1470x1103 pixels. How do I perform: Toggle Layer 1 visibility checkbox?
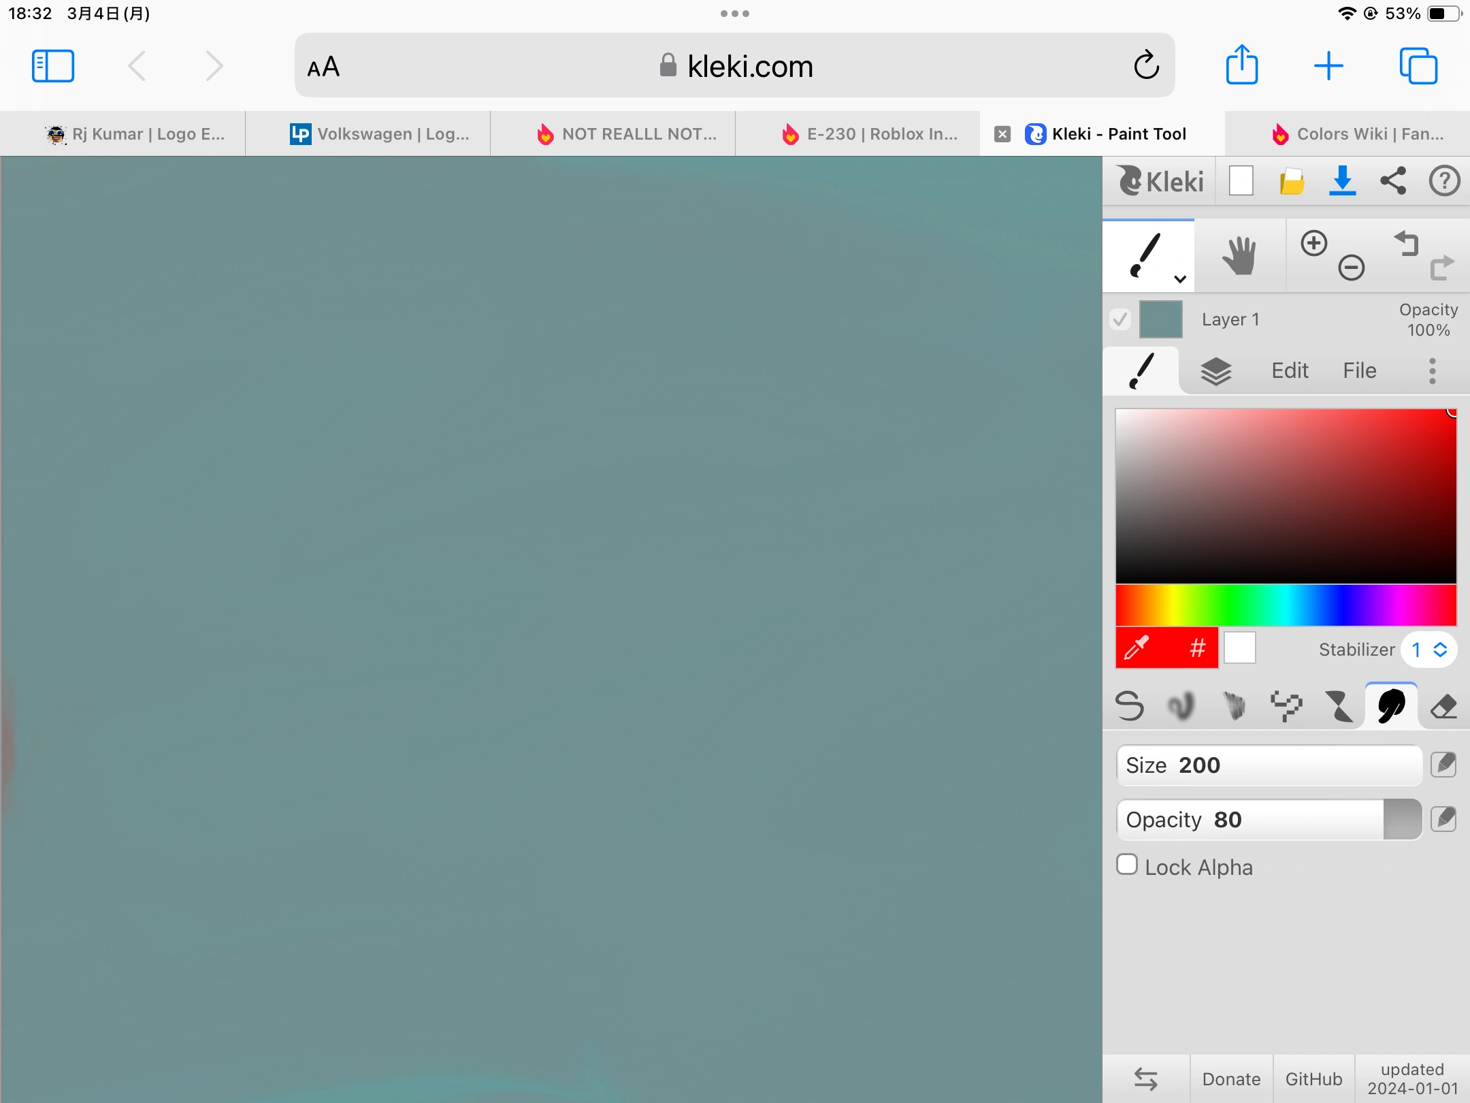(1120, 319)
